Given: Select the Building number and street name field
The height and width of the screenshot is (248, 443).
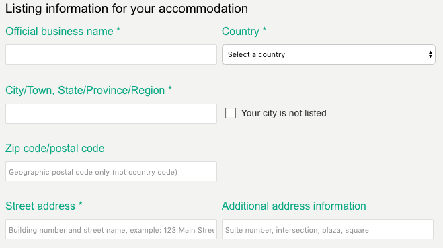Looking at the screenshot, I should click(111, 229).
